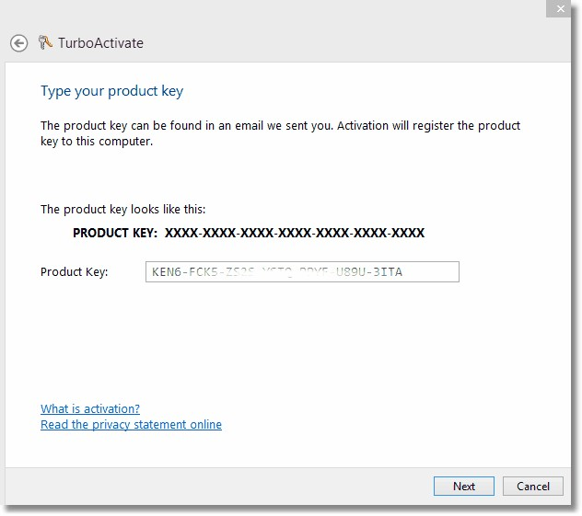Open the privacy statement online link

[x=131, y=425]
